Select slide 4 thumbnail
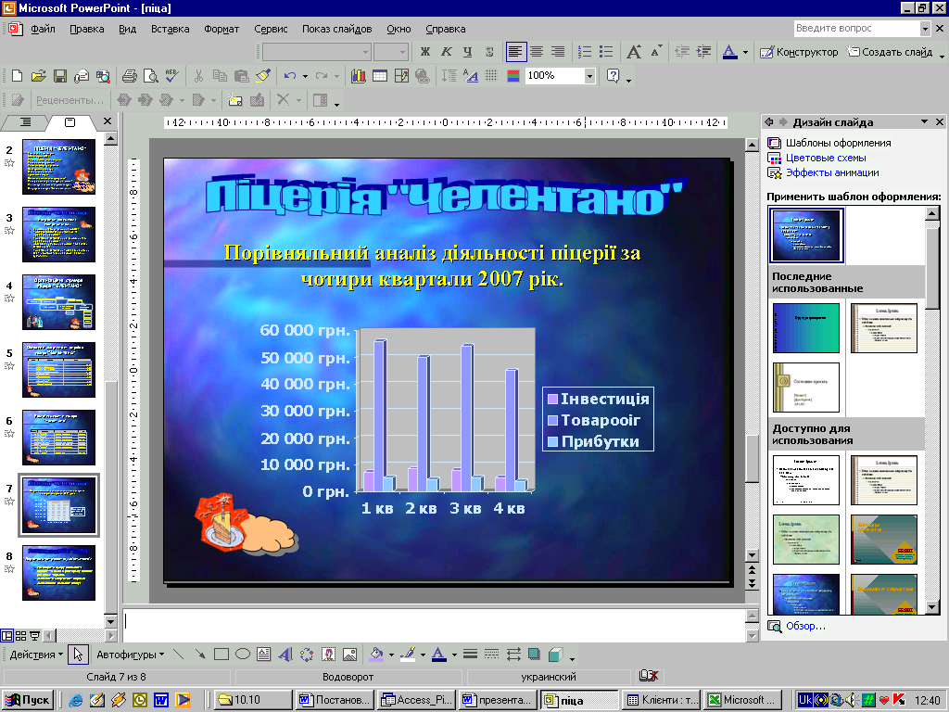 [58, 302]
